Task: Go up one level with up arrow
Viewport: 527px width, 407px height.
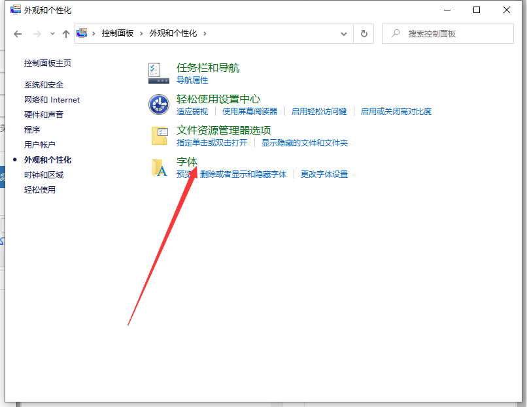Action: tap(65, 33)
